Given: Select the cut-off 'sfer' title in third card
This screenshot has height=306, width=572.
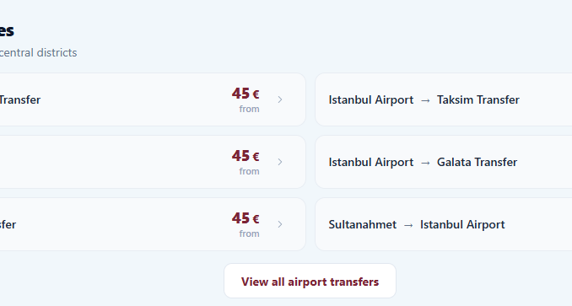Looking at the screenshot, I should (8, 224).
